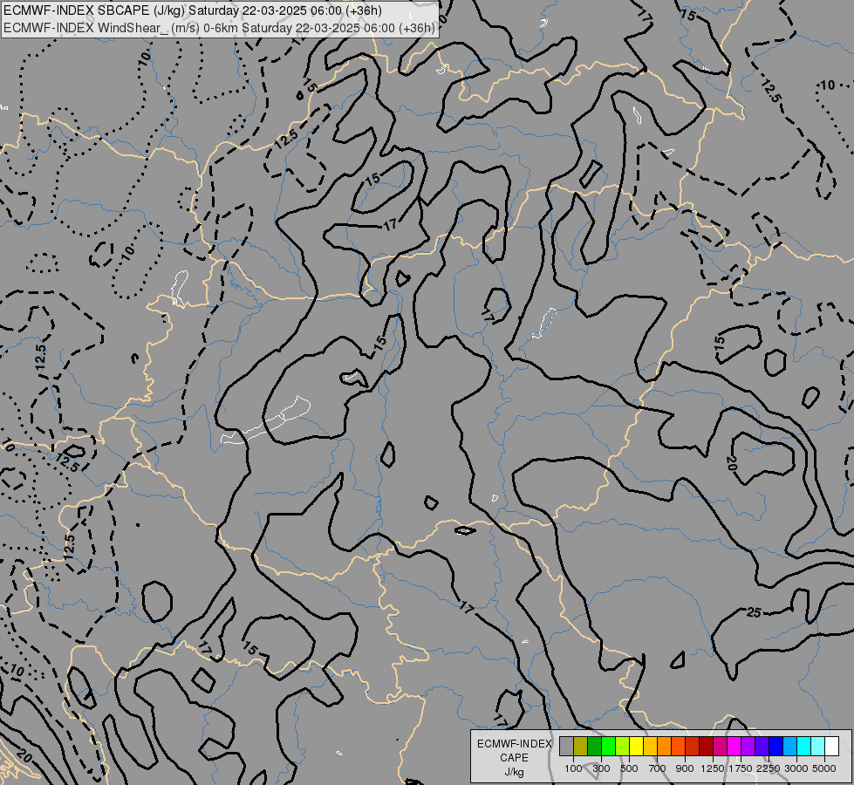Viewport: 854px width, 785px height.
Task: Click the legend tick label 100
Action: point(573,768)
